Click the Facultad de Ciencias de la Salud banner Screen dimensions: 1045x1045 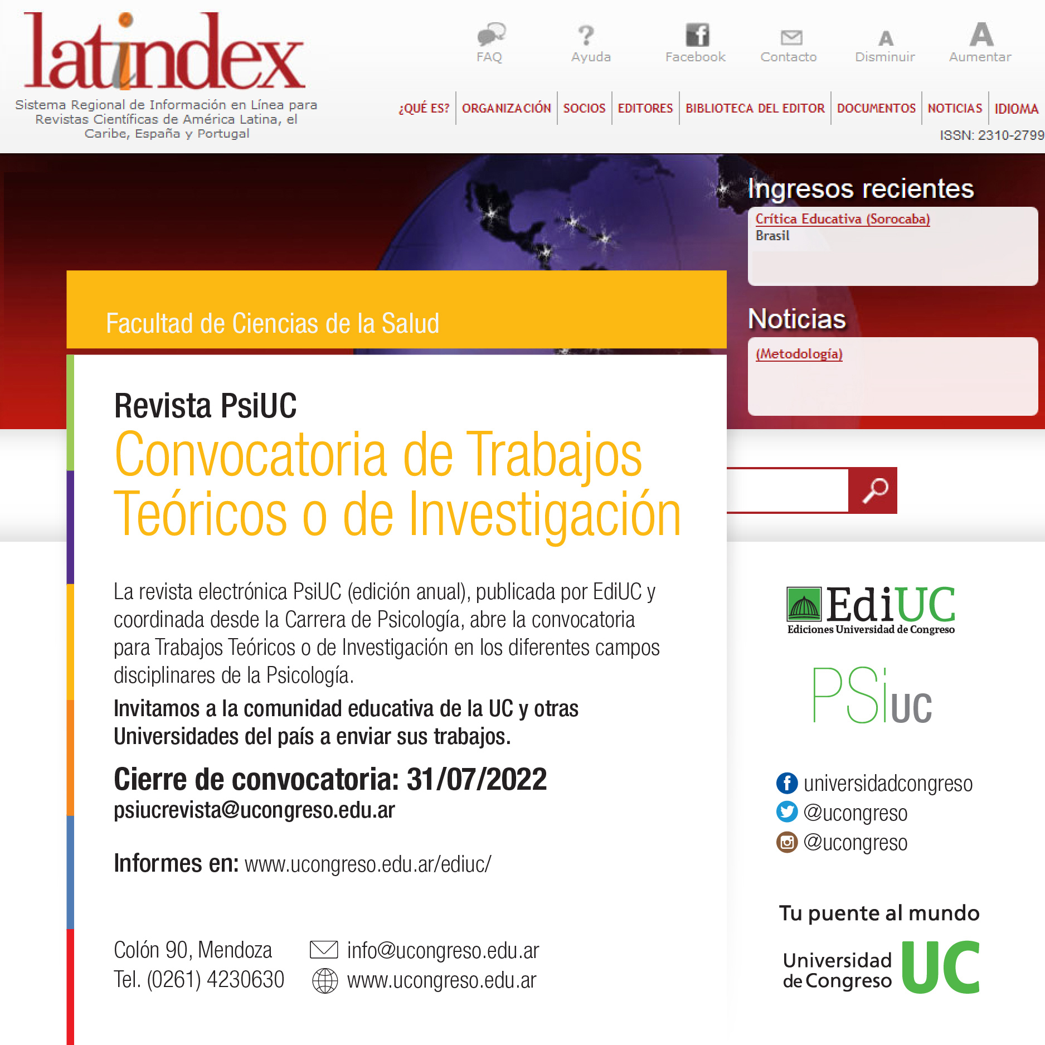396,310
